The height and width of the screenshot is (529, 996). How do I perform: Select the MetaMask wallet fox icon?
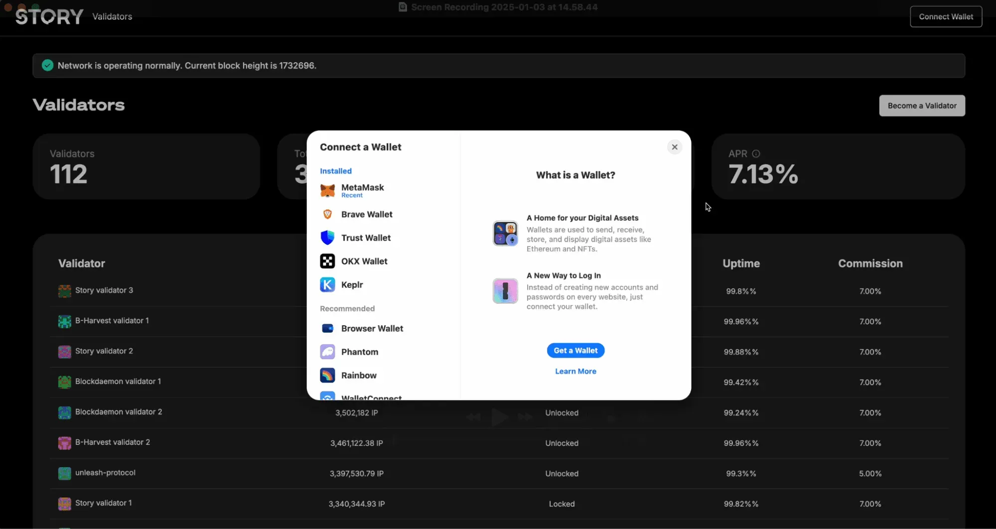click(327, 191)
